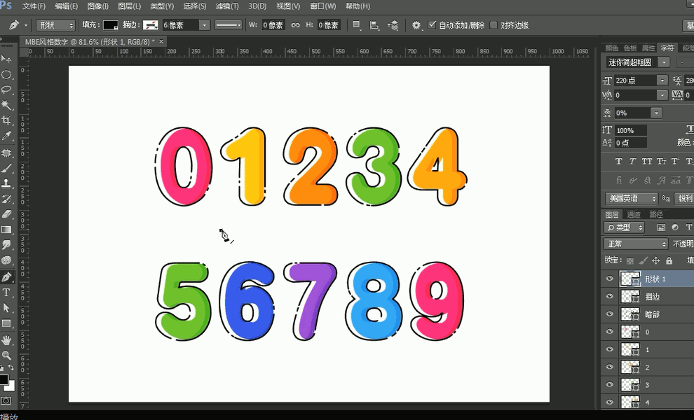Hide the 暗部 layer
Image resolution: width=694 pixels, height=420 pixels.
(x=609, y=314)
